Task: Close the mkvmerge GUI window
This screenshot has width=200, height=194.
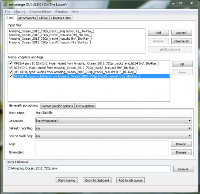Action: 192,3
